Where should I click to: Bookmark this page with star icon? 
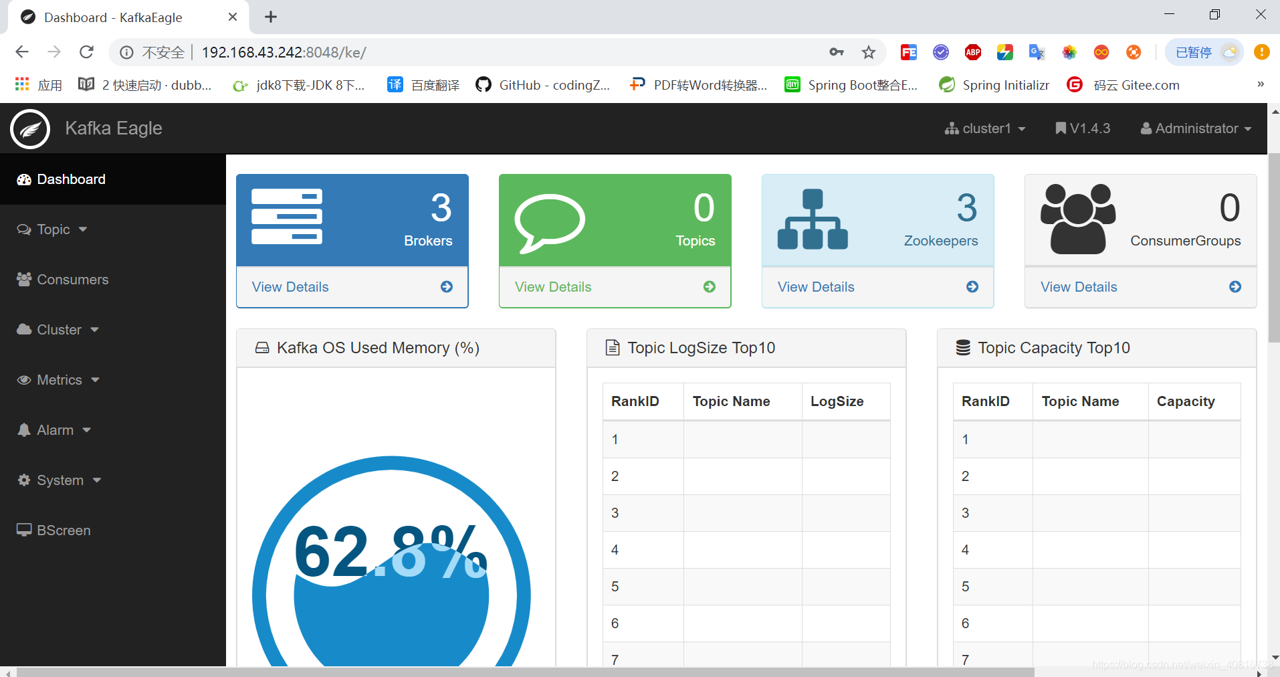point(868,52)
